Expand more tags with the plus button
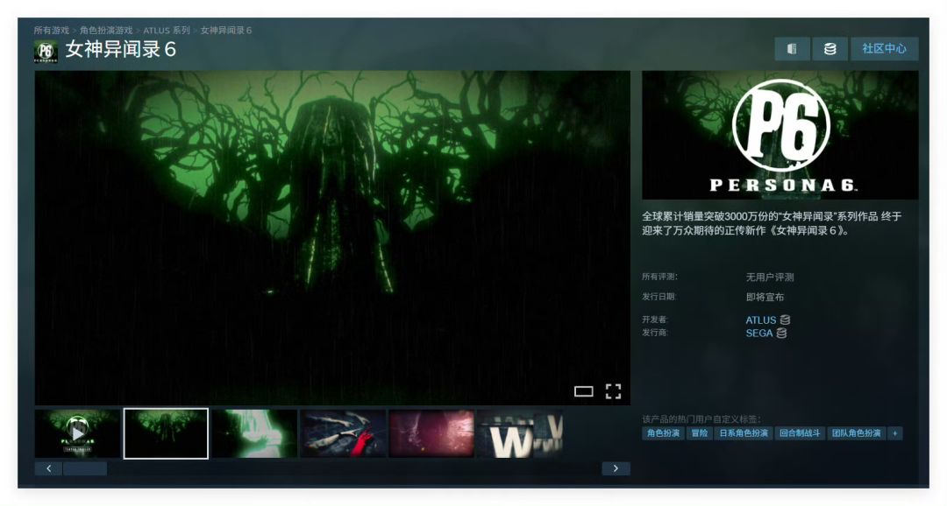This screenshot has height=506, width=947. (x=895, y=433)
